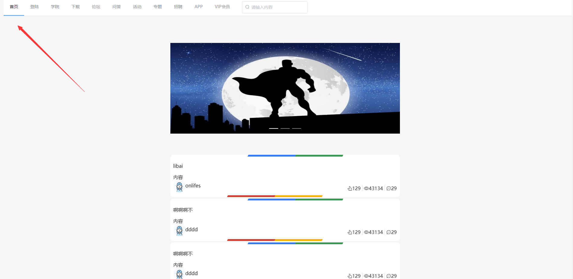Switch to the 论坛 section
Screen dimensions: 573x279
click(96, 7)
